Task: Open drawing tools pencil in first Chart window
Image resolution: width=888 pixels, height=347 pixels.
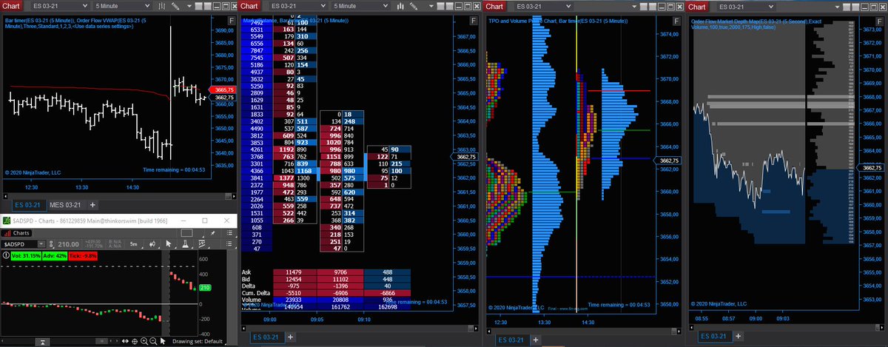Action: click(175, 6)
